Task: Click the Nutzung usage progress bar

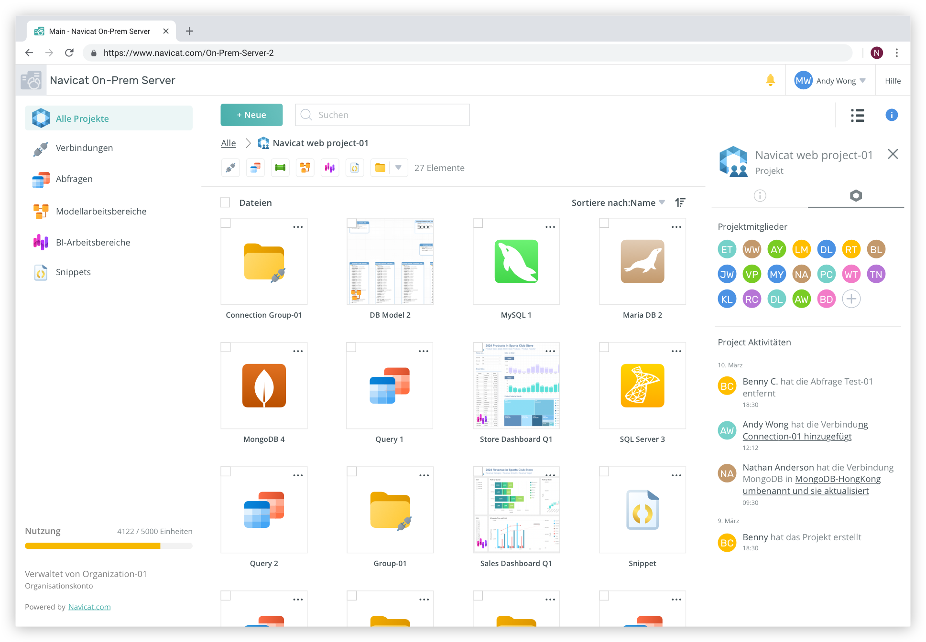Action: coord(109,546)
